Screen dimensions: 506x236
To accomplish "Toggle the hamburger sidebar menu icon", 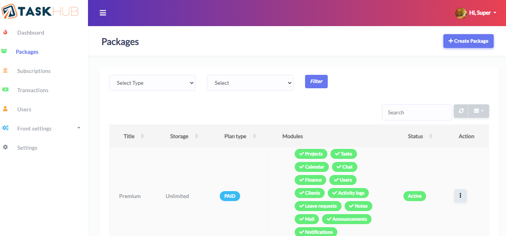I will point(103,13).
